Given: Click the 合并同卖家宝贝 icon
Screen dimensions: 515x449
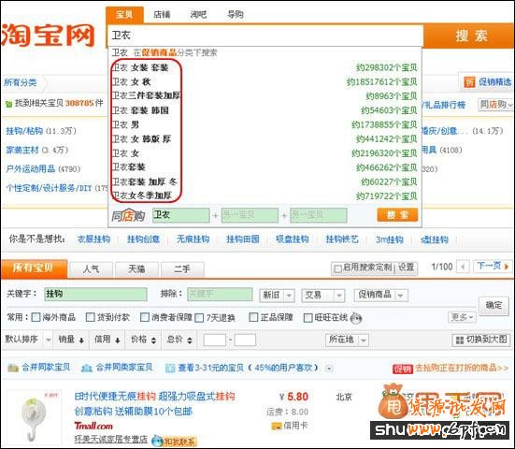Looking at the screenshot, I should coord(86,368).
